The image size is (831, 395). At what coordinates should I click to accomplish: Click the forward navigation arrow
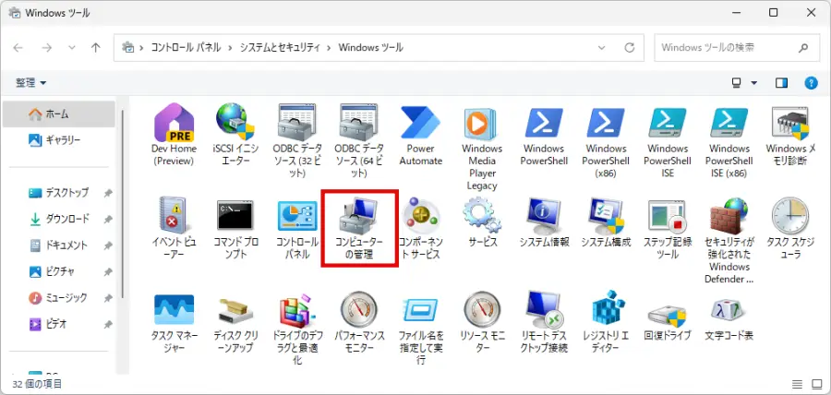tap(47, 48)
